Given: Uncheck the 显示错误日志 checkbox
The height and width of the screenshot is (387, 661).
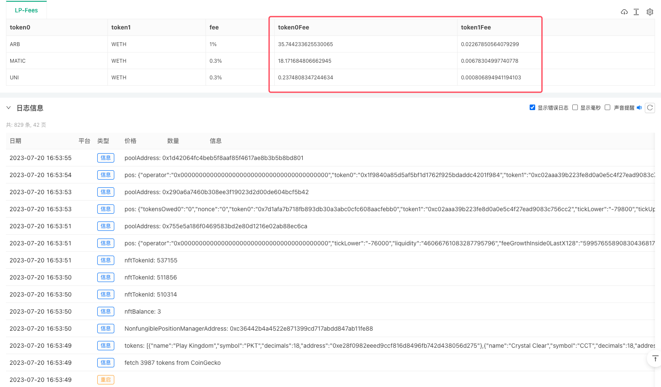Looking at the screenshot, I should click(x=532, y=108).
